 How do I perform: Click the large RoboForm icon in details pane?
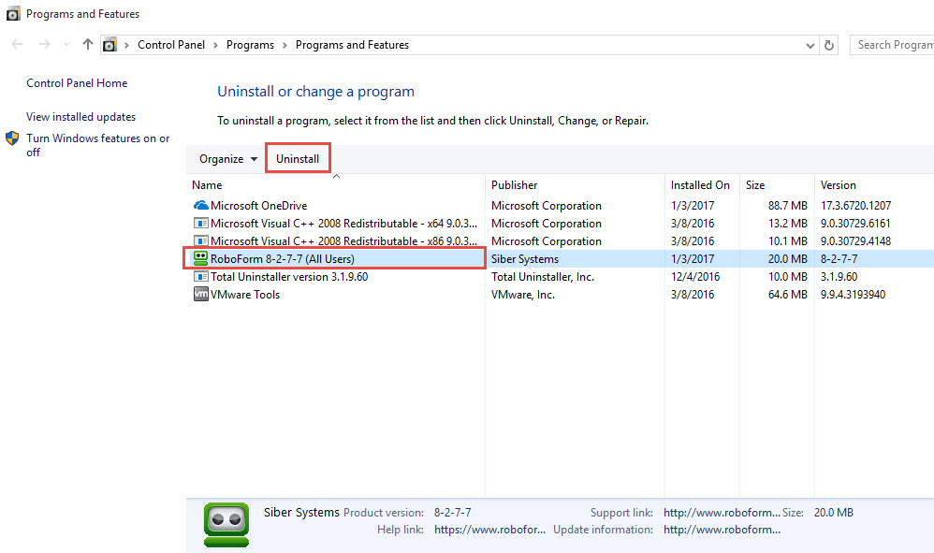point(226,524)
